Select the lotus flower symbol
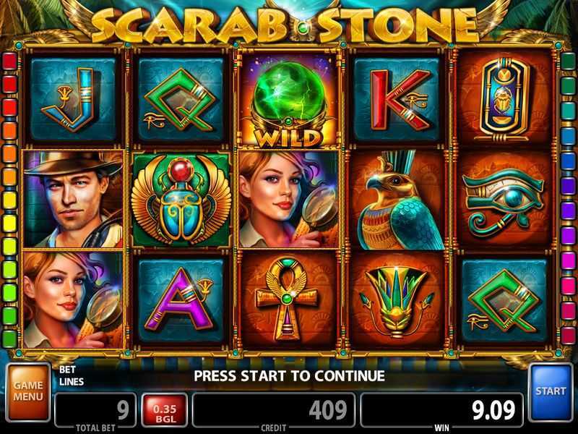This screenshot has width=578, height=434. click(397, 299)
